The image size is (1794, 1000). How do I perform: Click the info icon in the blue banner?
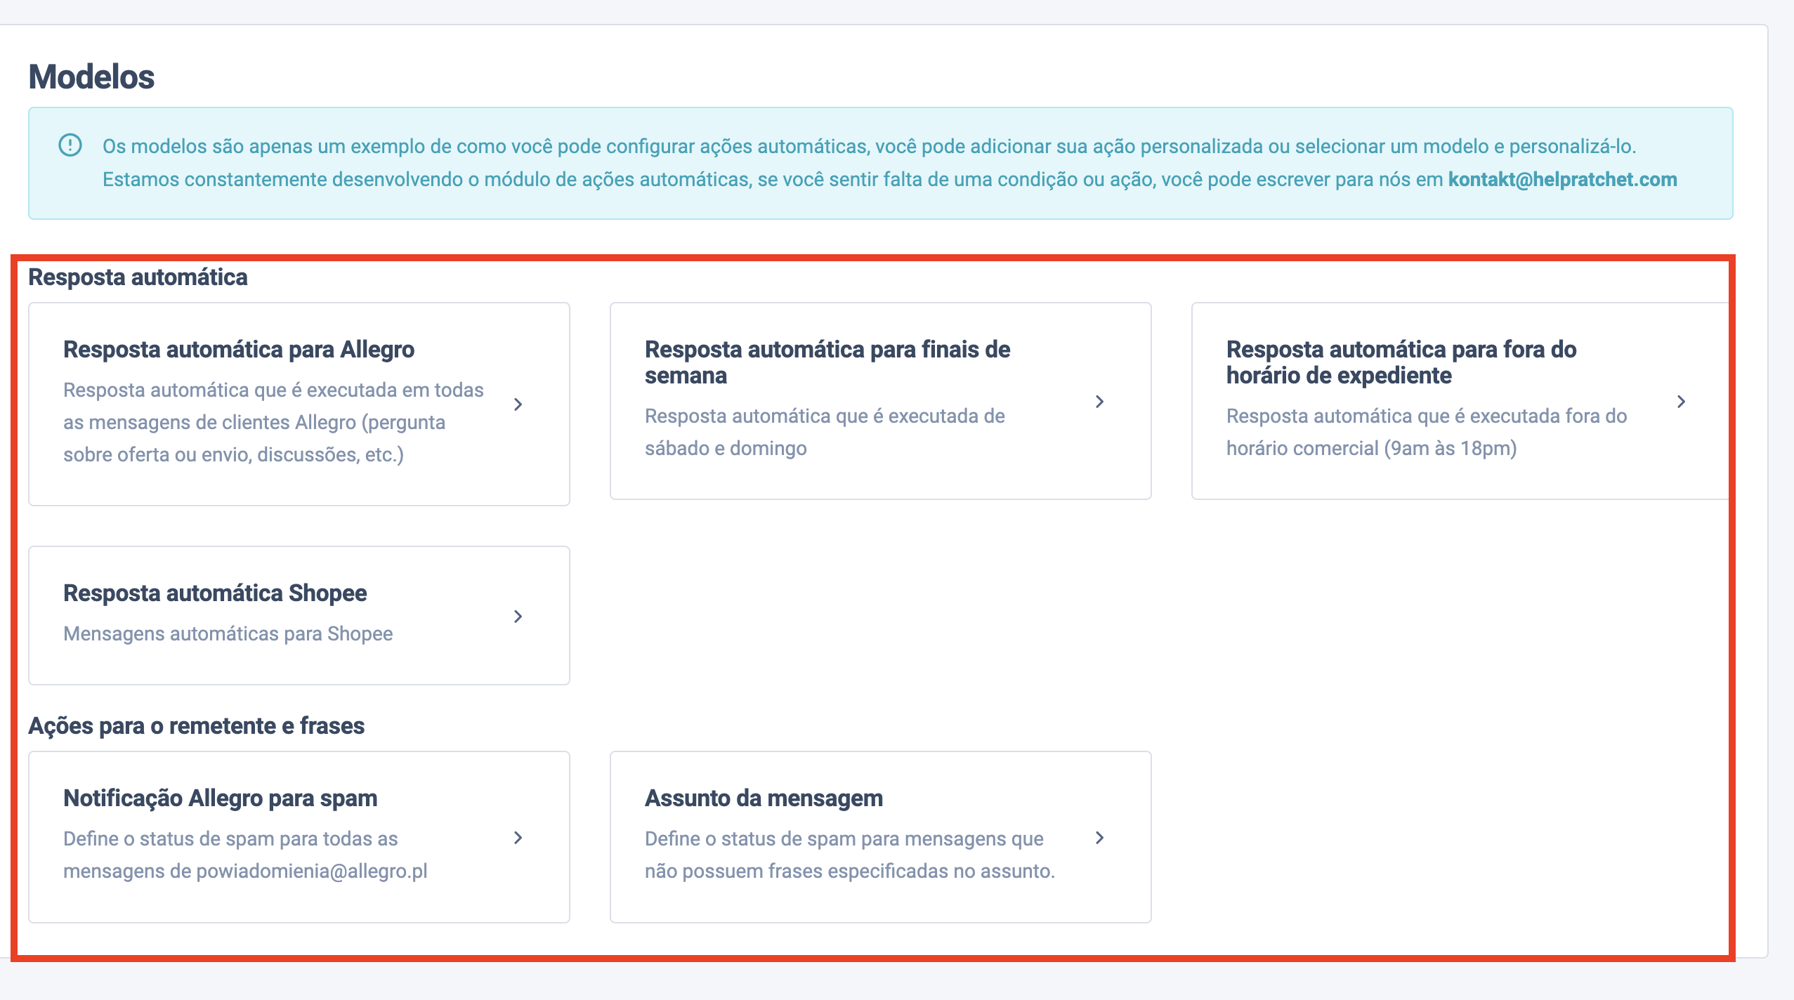pyautogui.click(x=70, y=145)
